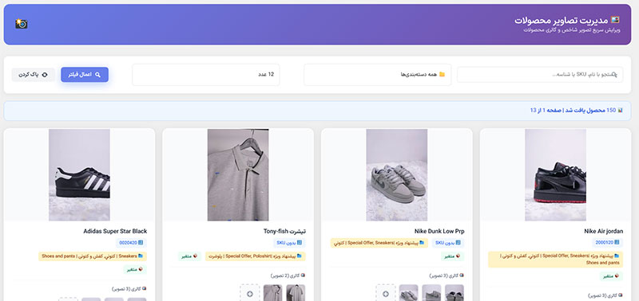
Task: Open Nike Air Jordan featured image
Action: pos(555,175)
